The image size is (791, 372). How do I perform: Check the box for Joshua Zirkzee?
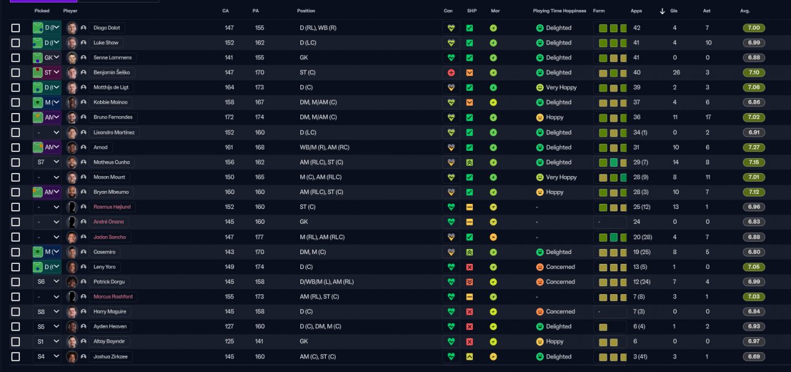[15, 357]
